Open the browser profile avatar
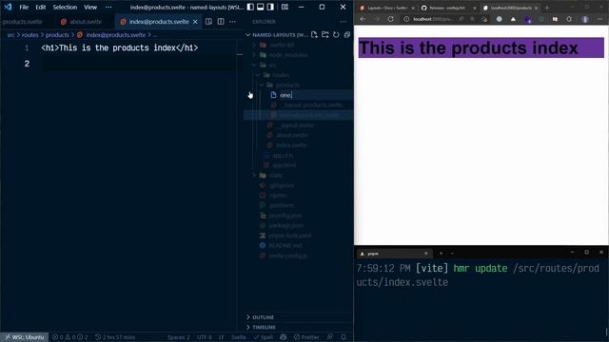 tap(585, 19)
